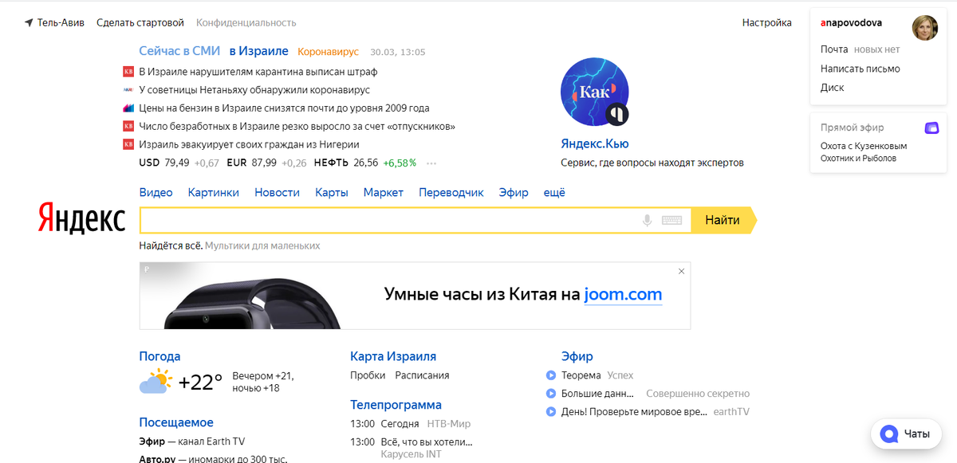Open the anapovodova account name
The width and height of the screenshot is (957, 463).
(851, 24)
